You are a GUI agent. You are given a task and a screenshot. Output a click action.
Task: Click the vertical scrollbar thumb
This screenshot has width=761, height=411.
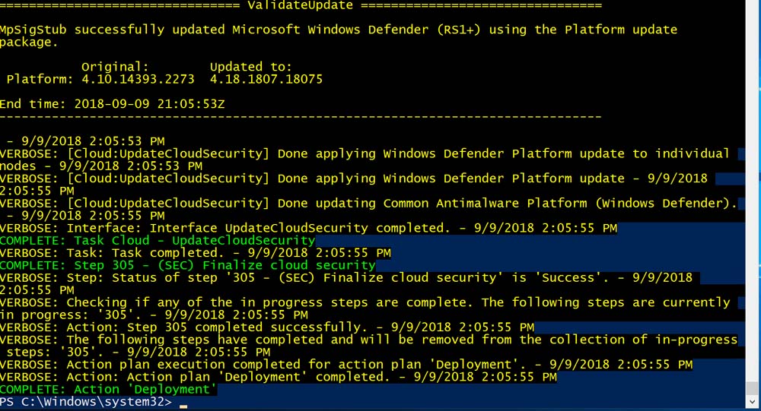[x=753, y=388]
